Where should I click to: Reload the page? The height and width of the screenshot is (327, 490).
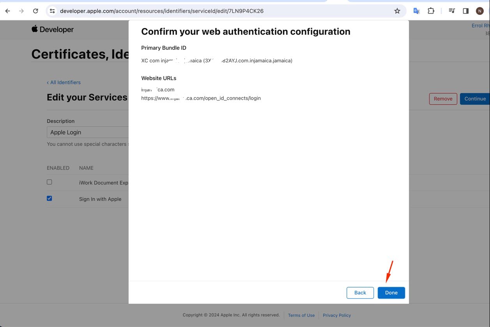point(35,11)
